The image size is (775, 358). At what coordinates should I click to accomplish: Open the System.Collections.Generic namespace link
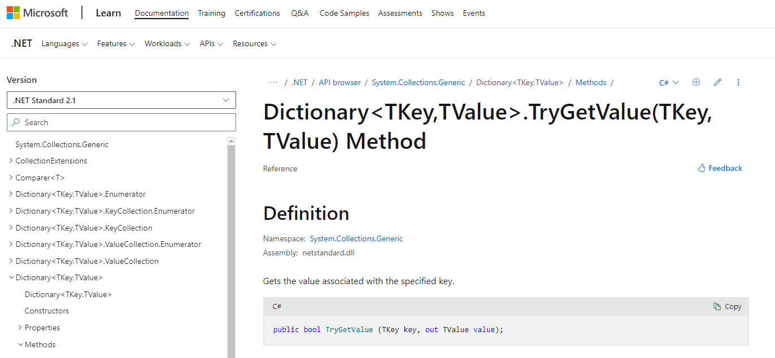356,238
